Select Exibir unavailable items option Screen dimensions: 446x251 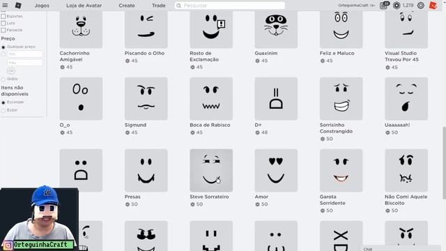[x=3, y=110]
